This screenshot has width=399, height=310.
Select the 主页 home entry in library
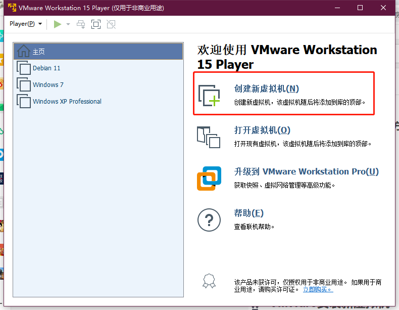click(x=98, y=51)
